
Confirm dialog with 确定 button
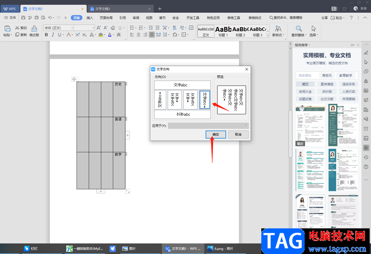pos(216,134)
